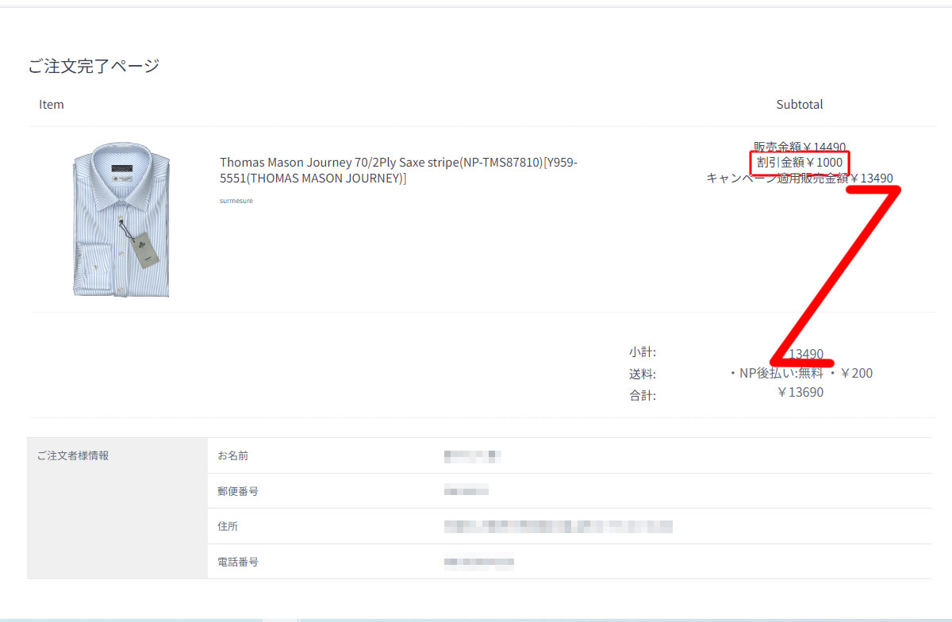Click the ご注文者様情報 section header cell
The width and height of the screenshot is (952, 622).
click(73, 455)
